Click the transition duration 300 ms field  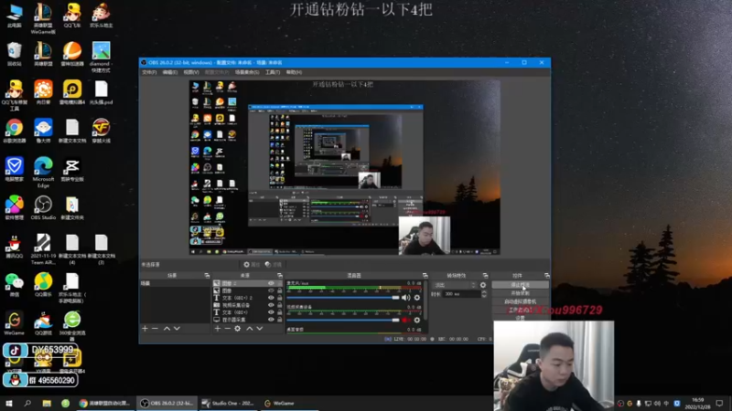(x=461, y=294)
